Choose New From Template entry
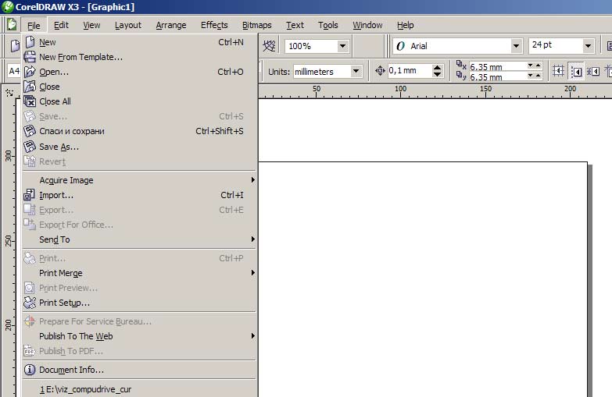Image resolution: width=612 pixels, height=397 pixels. [x=139, y=57]
